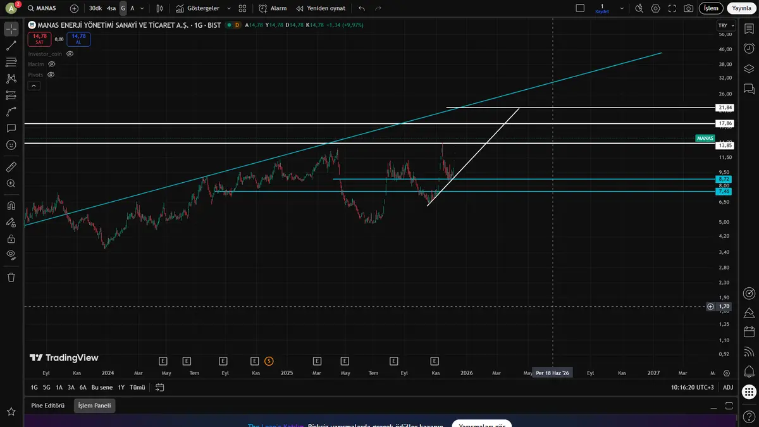
Task: Set the chart range to Tümü
Action: tap(137, 387)
